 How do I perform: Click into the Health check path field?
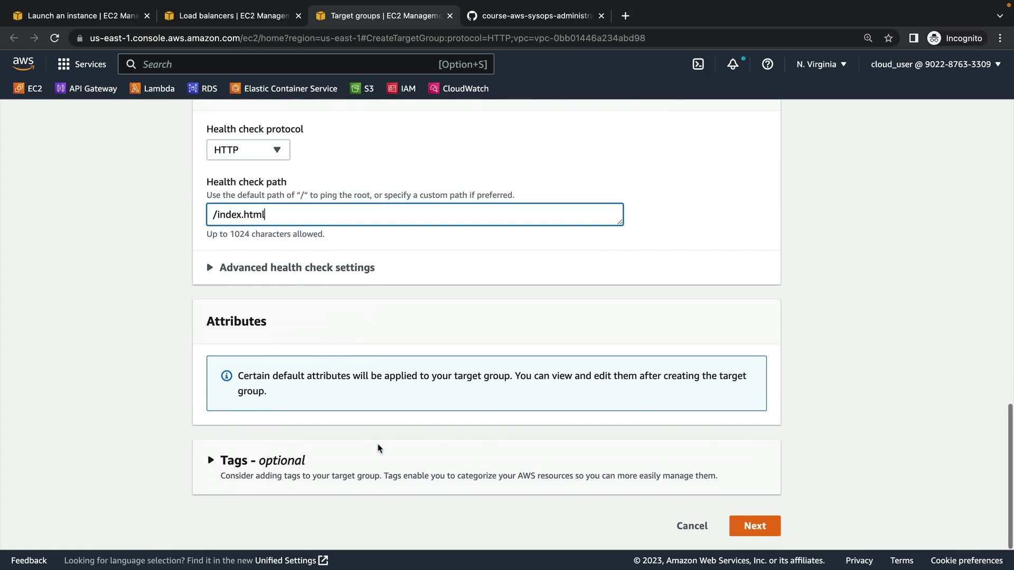click(x=415, y=214)
